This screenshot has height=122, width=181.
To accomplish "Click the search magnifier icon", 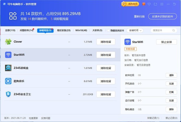I will pos(173,30).
